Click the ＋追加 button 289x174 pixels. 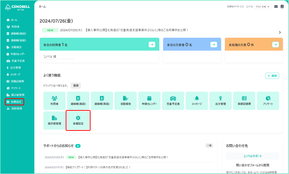click(272, 76)
